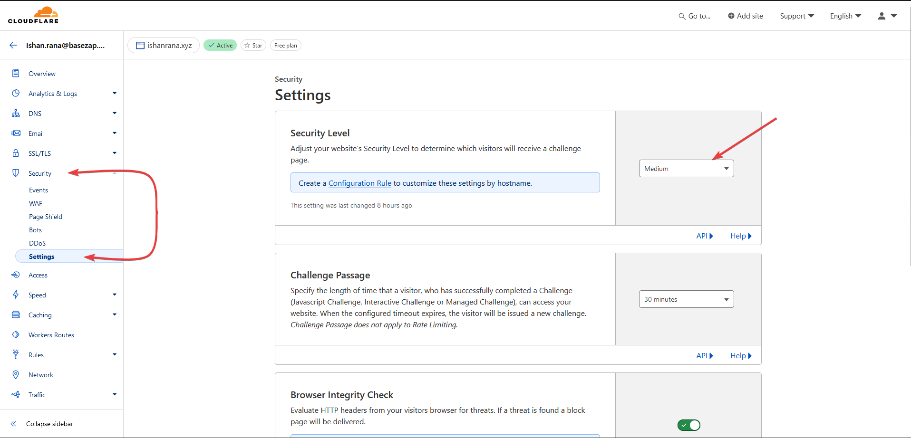Select DDoS in the Security menu
Image resolution: width=911 pixels, height=438 pixels.
pyautogui.click(x=37, y=243)
